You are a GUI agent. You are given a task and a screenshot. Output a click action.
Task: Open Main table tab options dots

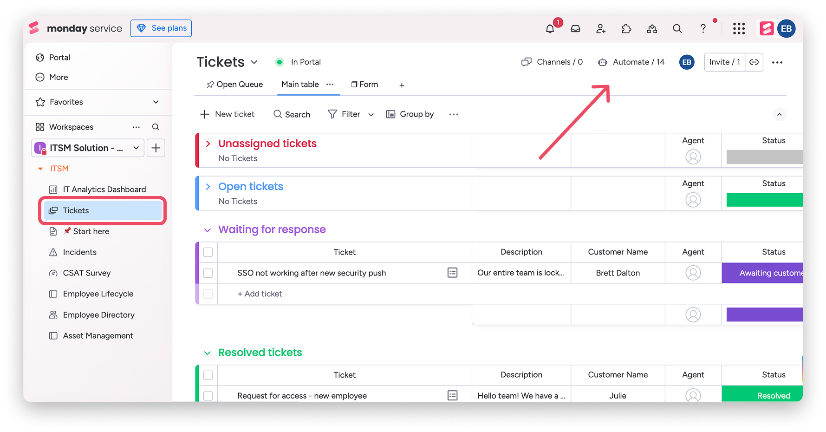[x=330, y=85]
